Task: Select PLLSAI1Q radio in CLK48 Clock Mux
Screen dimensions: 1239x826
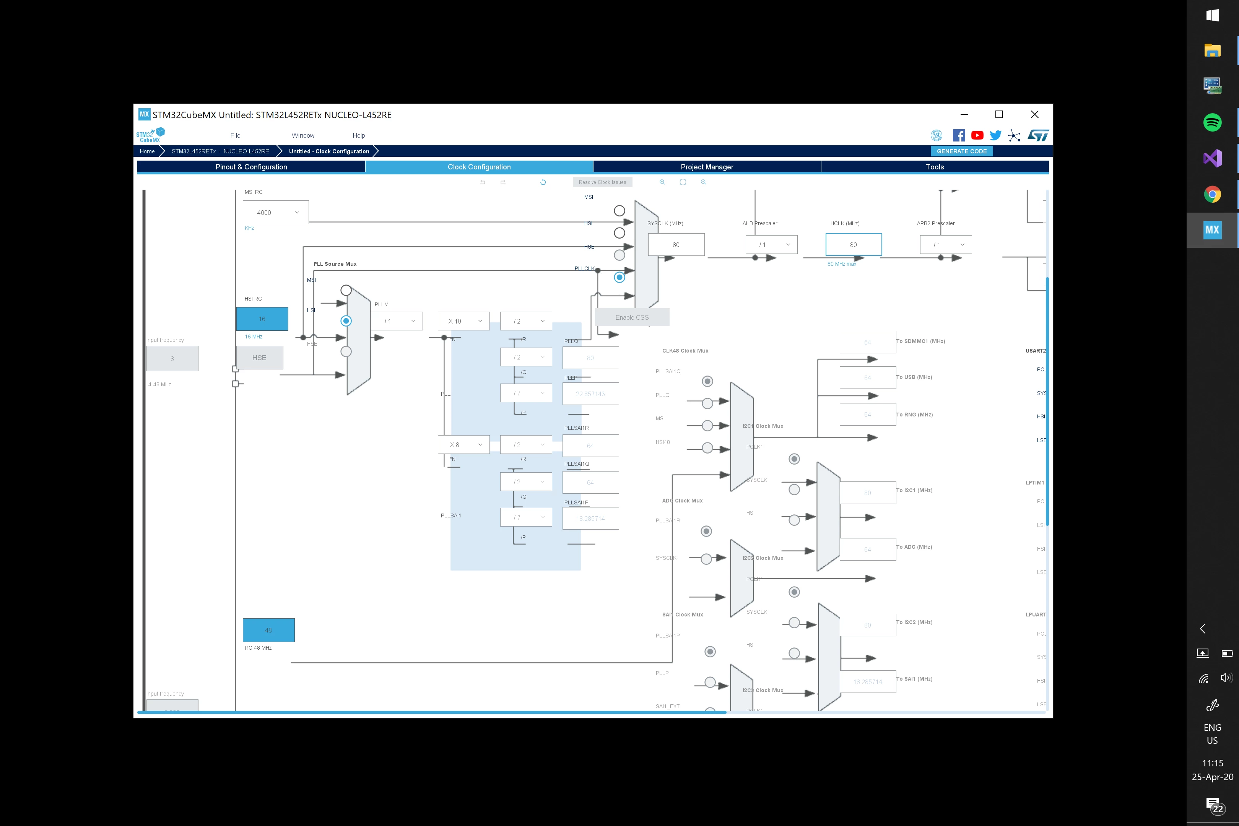Action: [x=707, y=381]
